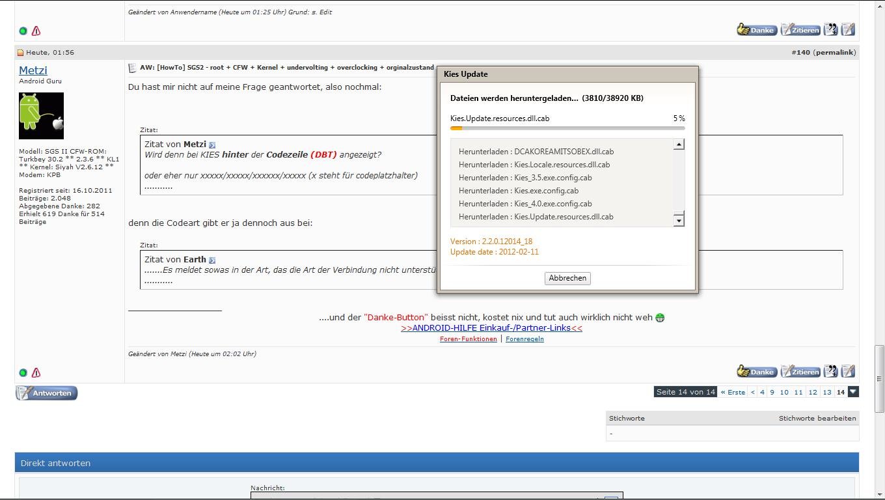885x500 pixels.
Task: Quote Metzi's post with Zitieren
Action: click(x=800, y=372)
